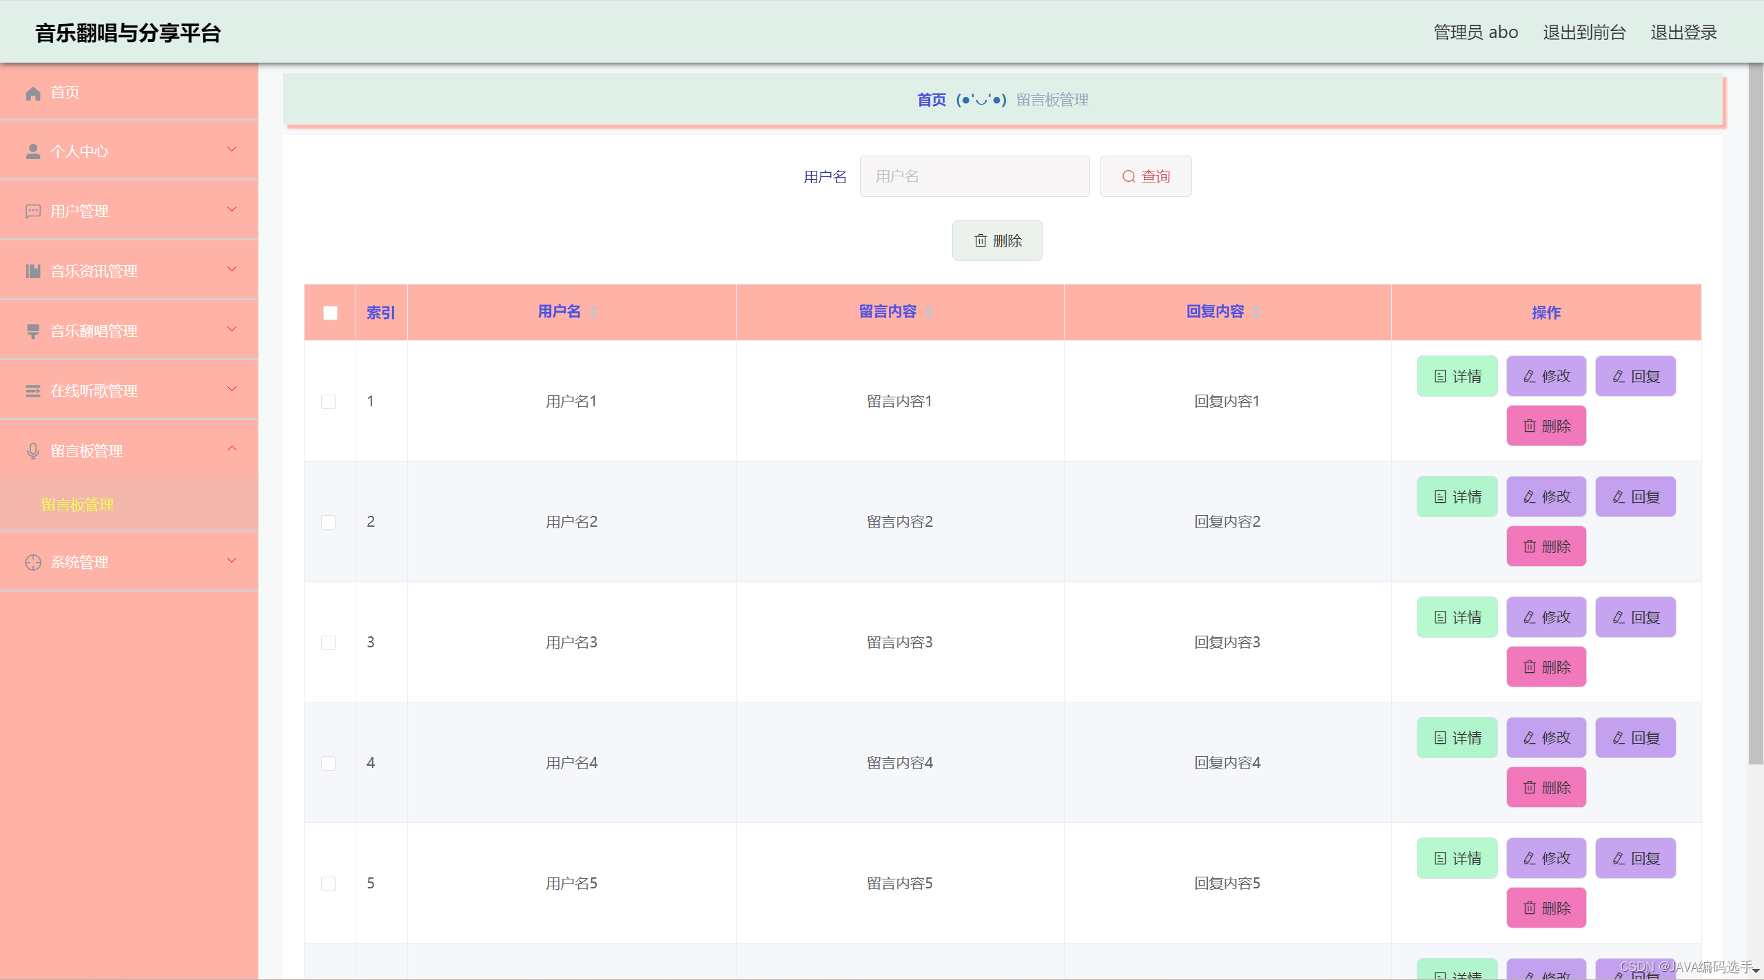Click the microphone icon beside 留言板管理
The width and height of the screenshot is (1764, 980).
pos(33,451)
